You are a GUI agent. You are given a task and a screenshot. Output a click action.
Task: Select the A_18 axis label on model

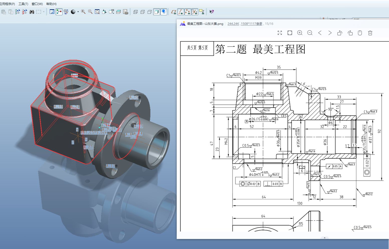(x=58, y=107)
